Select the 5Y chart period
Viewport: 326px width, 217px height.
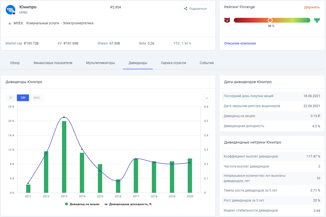[x=11, y=98]
